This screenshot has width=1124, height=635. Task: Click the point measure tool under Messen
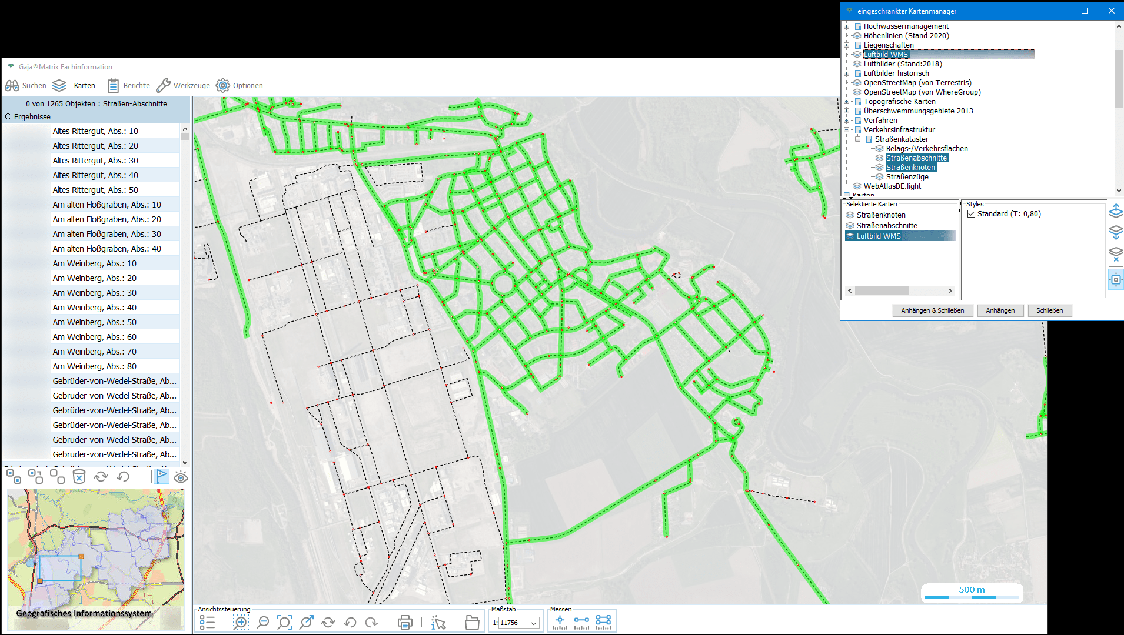click(560, 621)
